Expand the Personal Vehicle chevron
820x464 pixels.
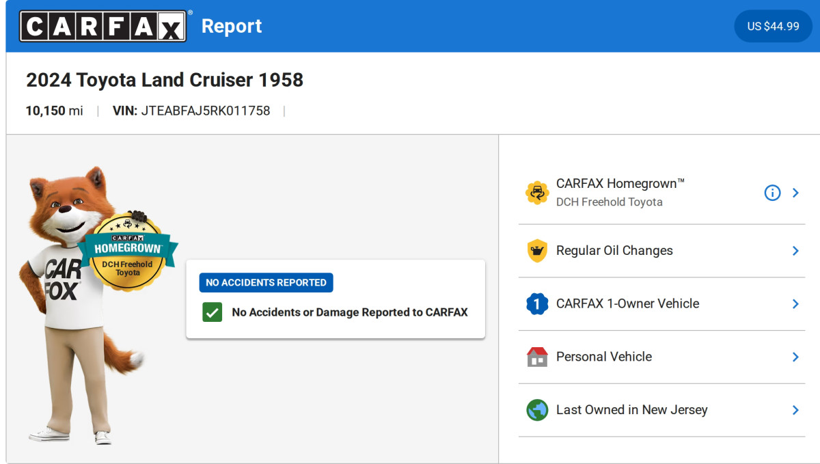tap(795, 357)
